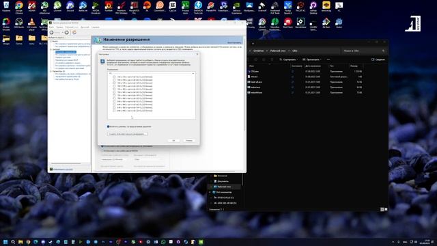
Task: Open the Godot desktop icon
Action: click(339, 22)
